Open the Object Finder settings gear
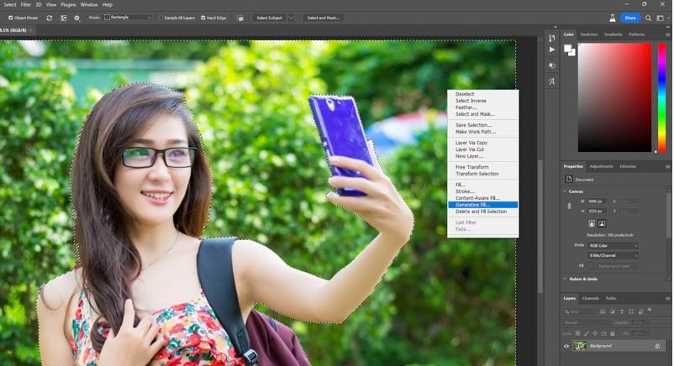This screenshot has width=674, height=366. [77, 18]
